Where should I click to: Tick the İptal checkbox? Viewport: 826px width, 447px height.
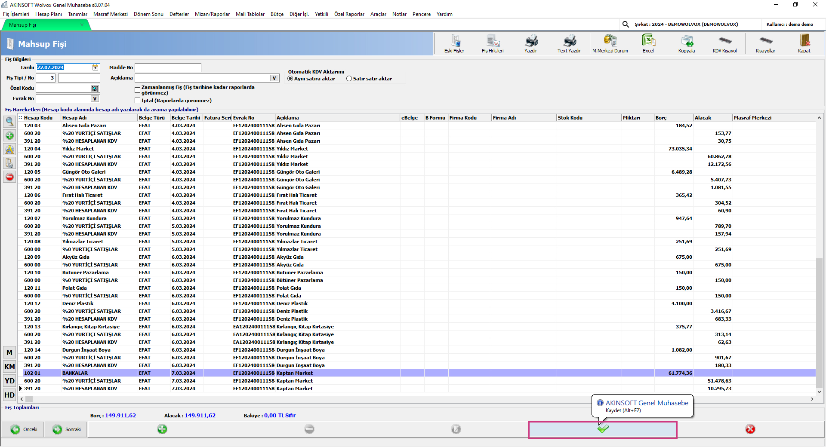[x=138, y=101]
